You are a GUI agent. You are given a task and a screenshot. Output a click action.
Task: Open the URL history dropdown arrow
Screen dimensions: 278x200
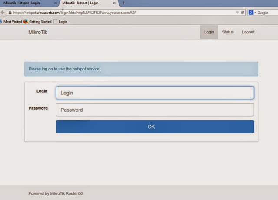point(238,13)
